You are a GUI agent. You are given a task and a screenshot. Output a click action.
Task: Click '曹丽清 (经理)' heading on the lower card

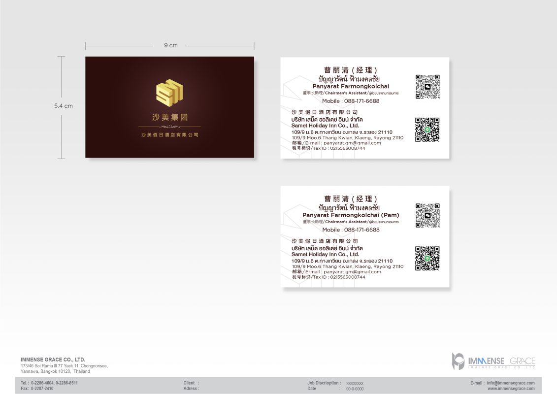coord(351,198)
